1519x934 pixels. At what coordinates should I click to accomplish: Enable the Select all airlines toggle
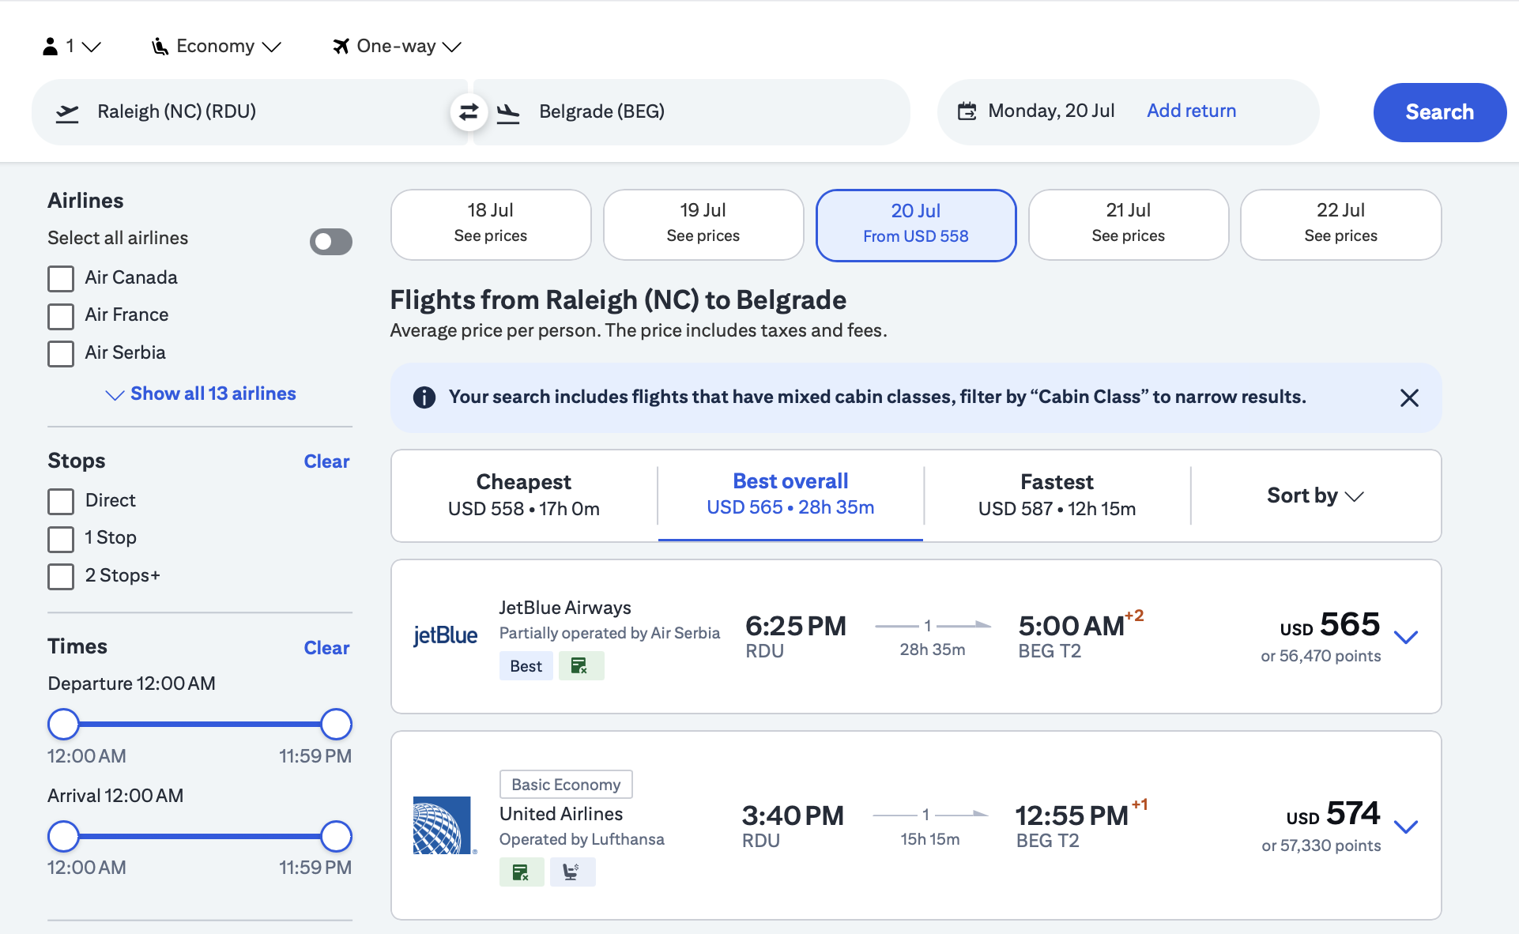[330, 241]
